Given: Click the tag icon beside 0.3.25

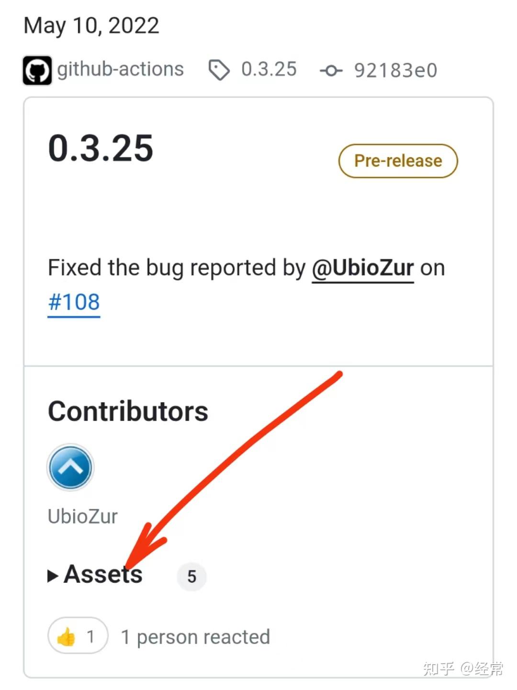Looking at the screenshot, I should [219, 70].
